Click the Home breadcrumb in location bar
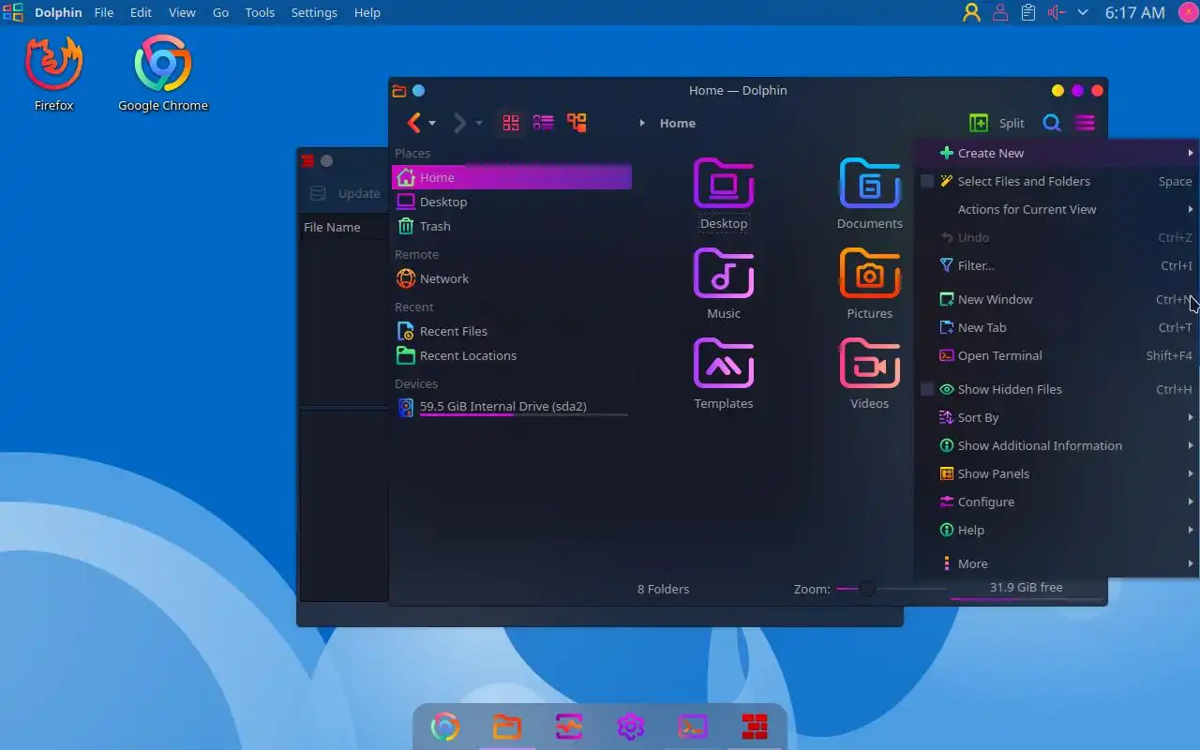This screenshot has height=750, width=1200. click(x=677, y=123)
